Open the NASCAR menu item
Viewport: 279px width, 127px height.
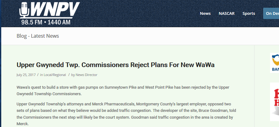click(x=227, y=14)
